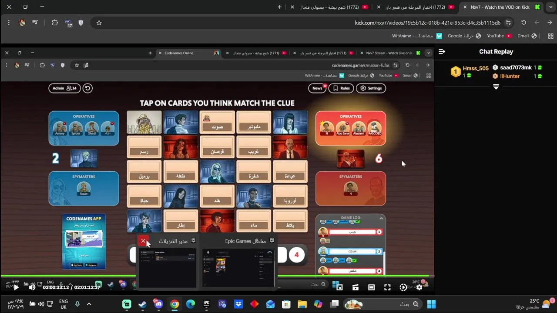This screenshot has width=557, height=313.
Task: Open Dropbox from taskbar
Action: click(x=238, y=304)
